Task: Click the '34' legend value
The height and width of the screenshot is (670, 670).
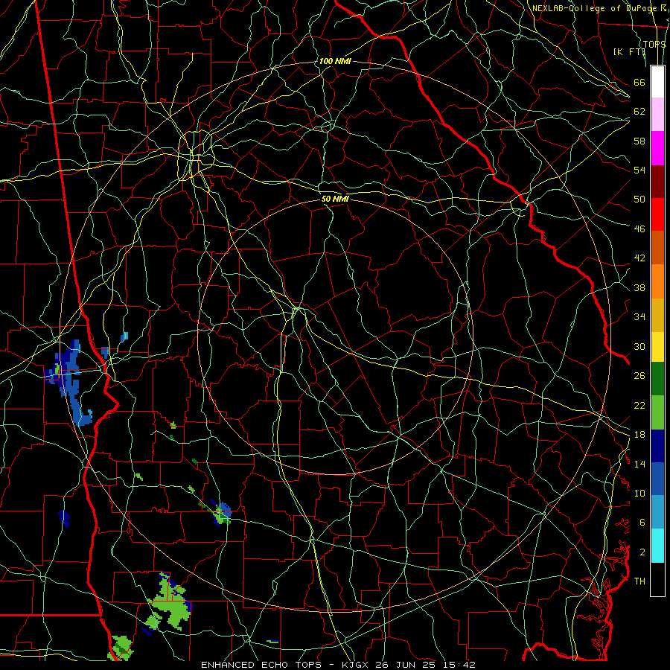Action: [x=639, y=317]
